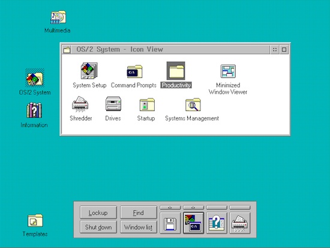The height and width of the screenshot is (248, 330).
Task: Select the Information books icon on the desktop
Action: click(x=34, y=110)
